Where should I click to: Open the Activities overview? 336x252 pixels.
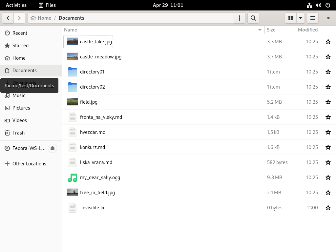16,5
